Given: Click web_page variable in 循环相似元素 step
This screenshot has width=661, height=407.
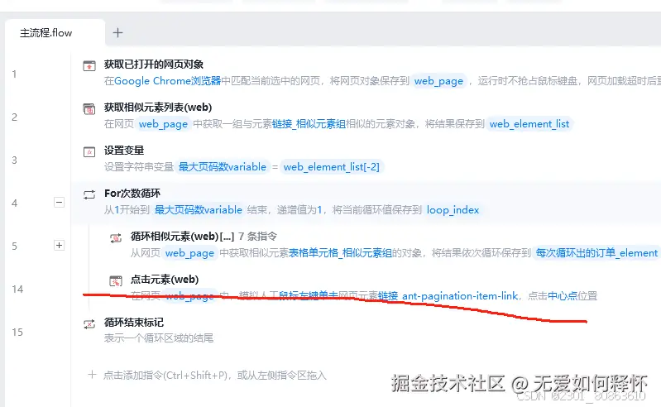Looking at the screenshot, I should coord(189,253).
